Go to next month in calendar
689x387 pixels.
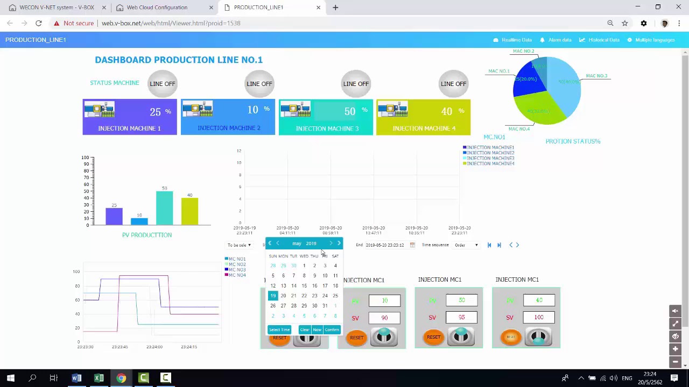click(x=331, y=243)
